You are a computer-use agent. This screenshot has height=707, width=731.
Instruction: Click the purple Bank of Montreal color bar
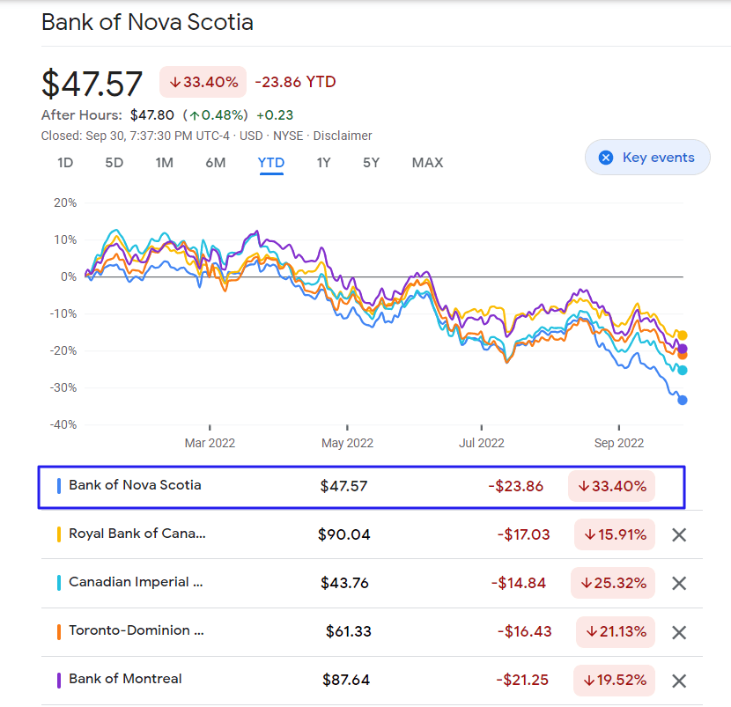click(x=59, y=681)
